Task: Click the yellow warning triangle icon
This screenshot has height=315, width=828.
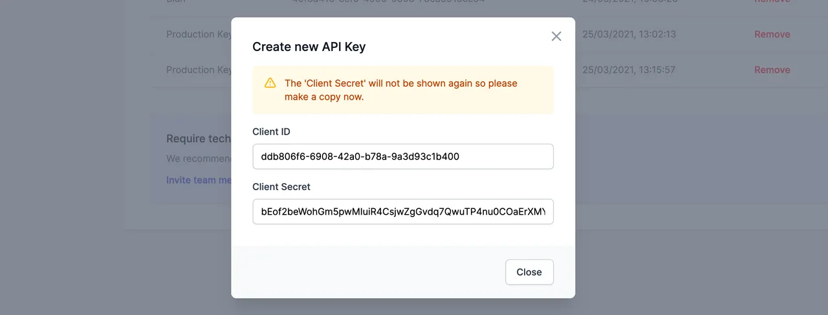Action: tap(270, 83)
